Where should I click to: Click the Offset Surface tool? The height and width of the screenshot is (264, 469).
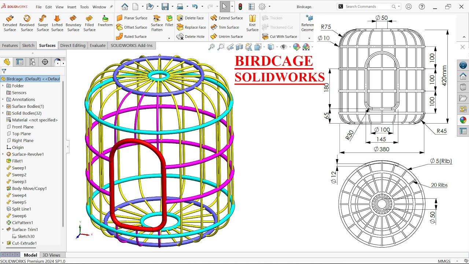[132, 27]
